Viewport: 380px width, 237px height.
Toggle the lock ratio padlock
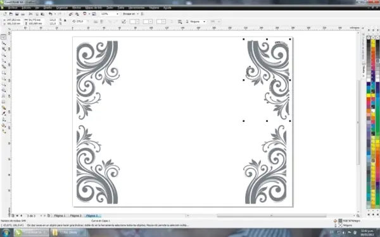click(x=65, y=21)
